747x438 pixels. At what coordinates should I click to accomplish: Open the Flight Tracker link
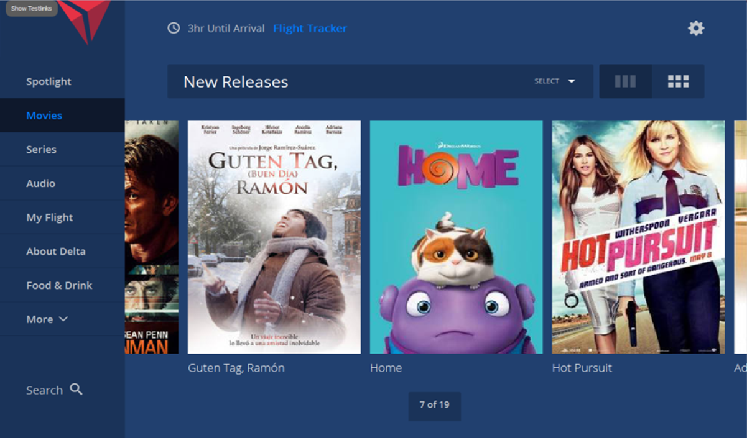310,29
